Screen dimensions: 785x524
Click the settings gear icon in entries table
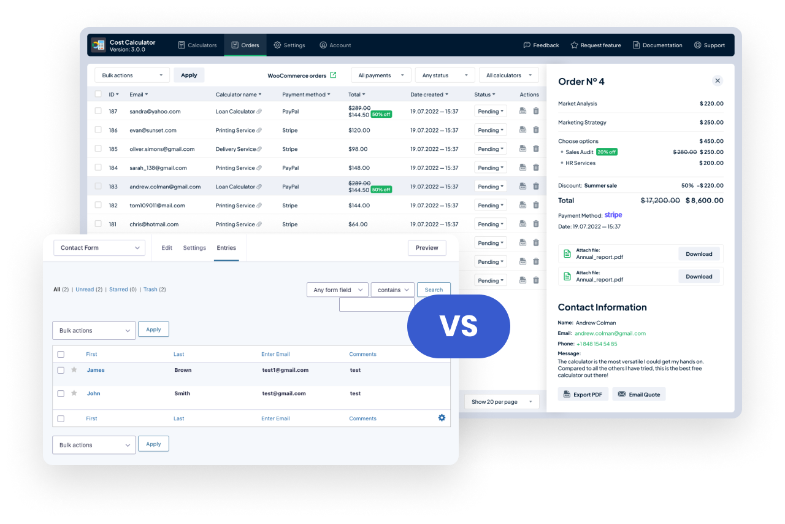coord(442,418)
